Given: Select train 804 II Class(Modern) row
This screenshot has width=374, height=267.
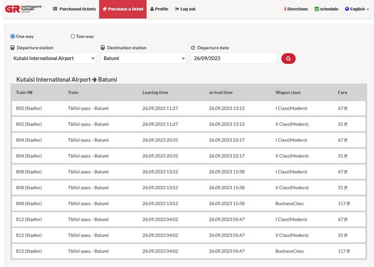Looking at the screenshot, I should pos(189,156).
